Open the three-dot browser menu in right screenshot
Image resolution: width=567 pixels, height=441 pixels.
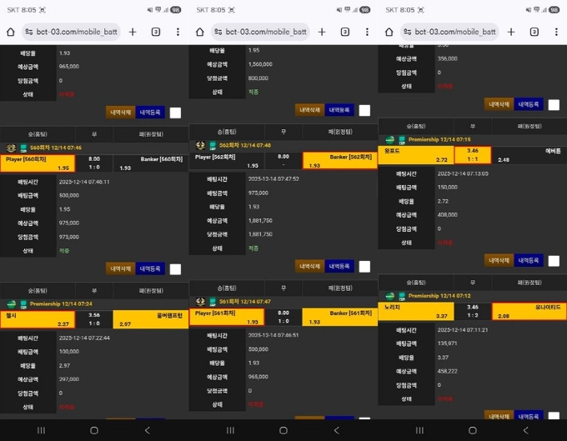[x=556, y=32]
